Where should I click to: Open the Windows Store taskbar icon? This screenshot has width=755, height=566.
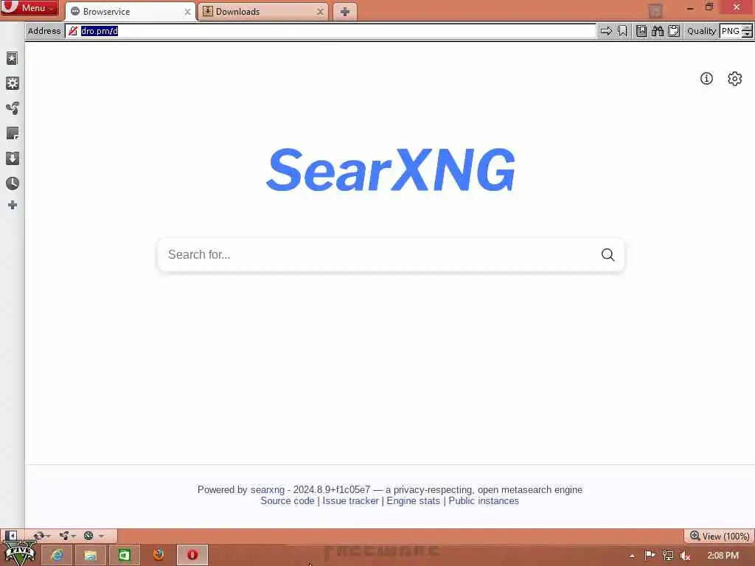pyautogui.click(x=124, y=555)
